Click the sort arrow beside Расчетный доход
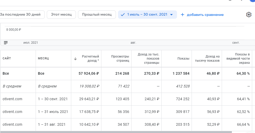 pyautogui.click(x=75, y=59)
